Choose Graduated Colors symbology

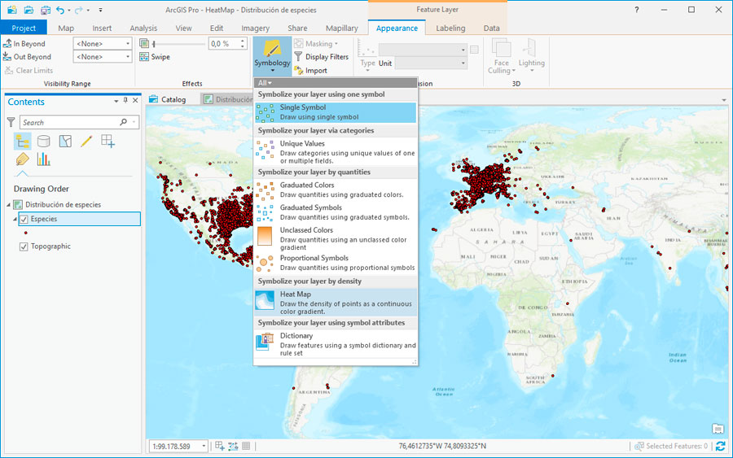tap(336, 190)
